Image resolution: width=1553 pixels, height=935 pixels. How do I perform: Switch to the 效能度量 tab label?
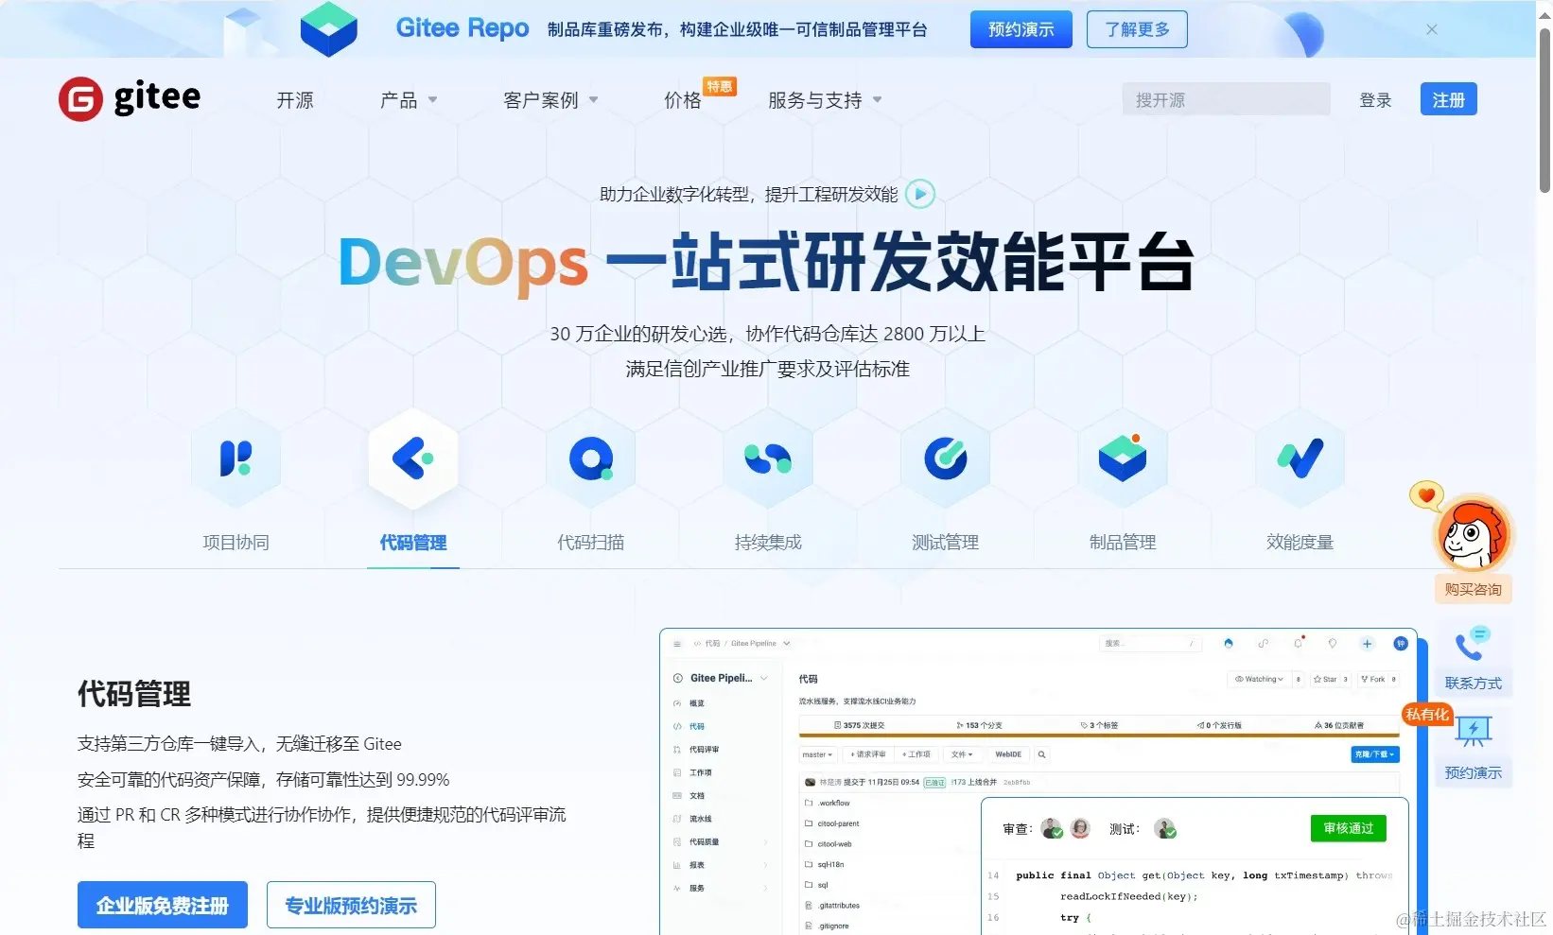point(1300,543)
